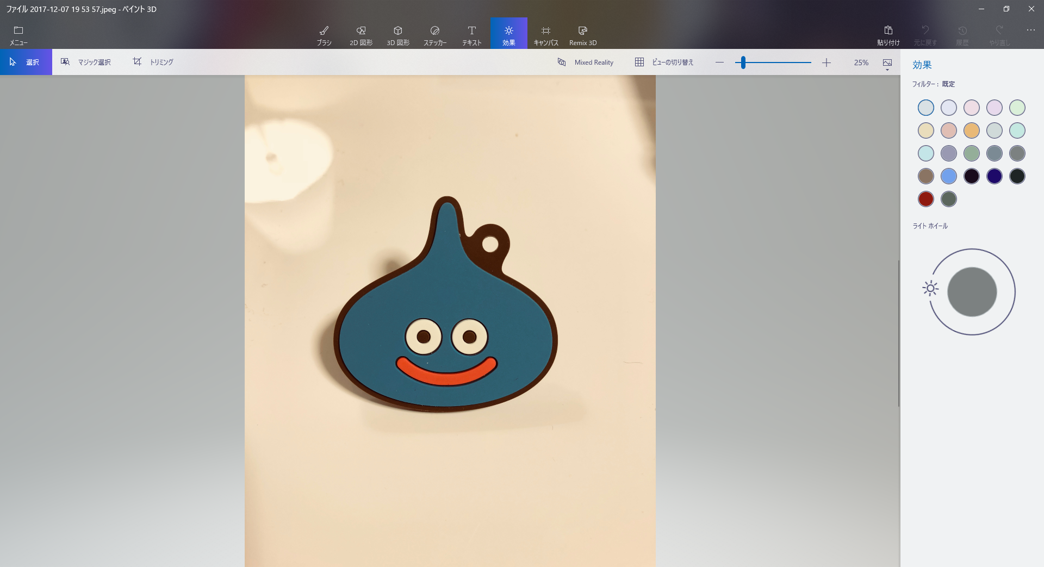Image resolution: width=1044 pixels, height=567 pixels.
Task: Open Remix 3D
Action: coord(583,35)
